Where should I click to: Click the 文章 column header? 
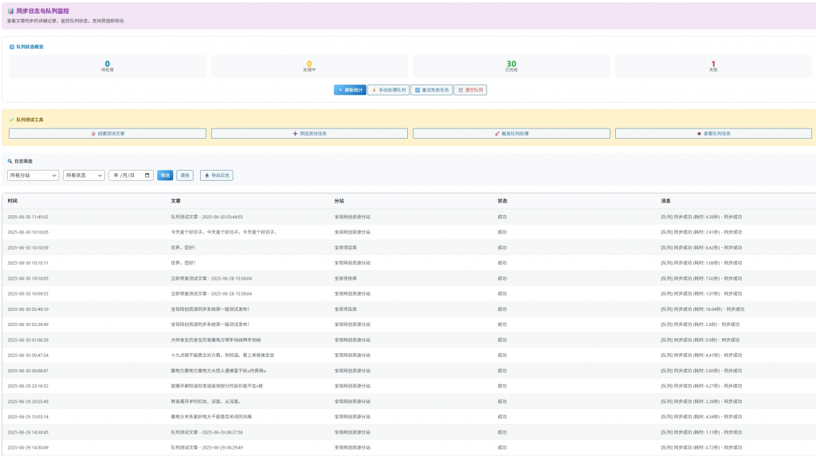[x=176, y=201]
